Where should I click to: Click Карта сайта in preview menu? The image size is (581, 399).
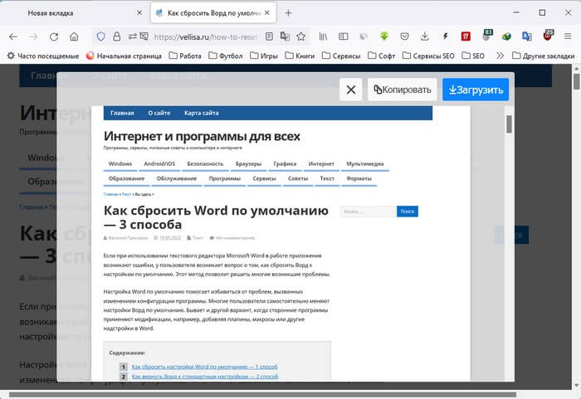pyautogui.click(x=201, y=113)
